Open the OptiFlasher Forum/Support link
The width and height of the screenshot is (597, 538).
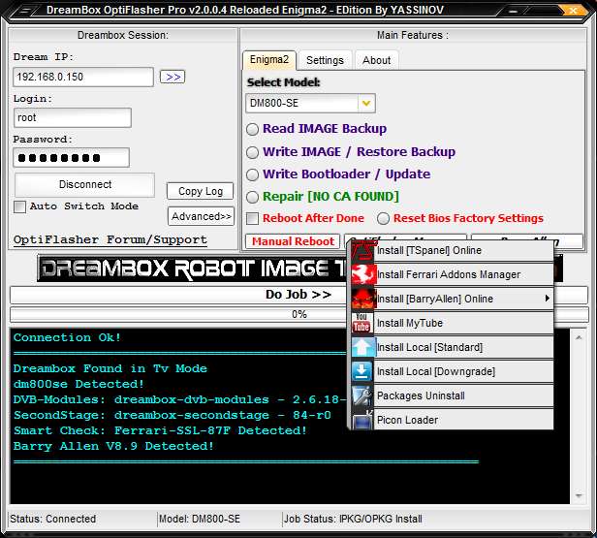[x=110, y=239]
